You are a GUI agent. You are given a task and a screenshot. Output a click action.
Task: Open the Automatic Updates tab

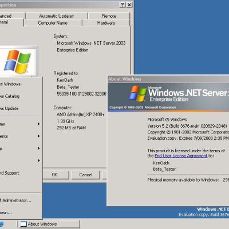point(57,16)
